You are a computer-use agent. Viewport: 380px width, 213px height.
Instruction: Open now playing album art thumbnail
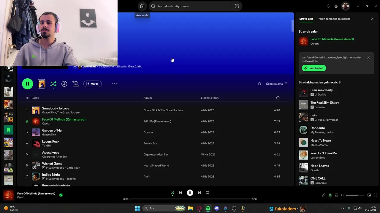pyautogui.click(x=8, y=195)
